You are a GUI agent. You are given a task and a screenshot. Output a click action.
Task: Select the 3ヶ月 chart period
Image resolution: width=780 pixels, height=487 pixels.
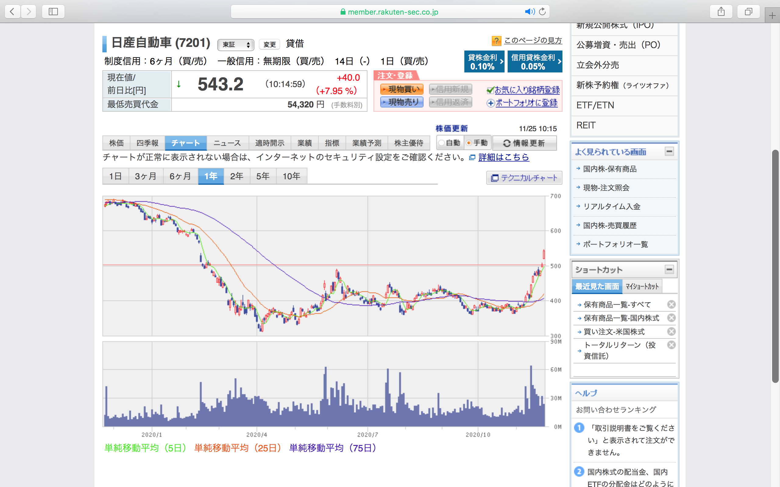point(146,176)
